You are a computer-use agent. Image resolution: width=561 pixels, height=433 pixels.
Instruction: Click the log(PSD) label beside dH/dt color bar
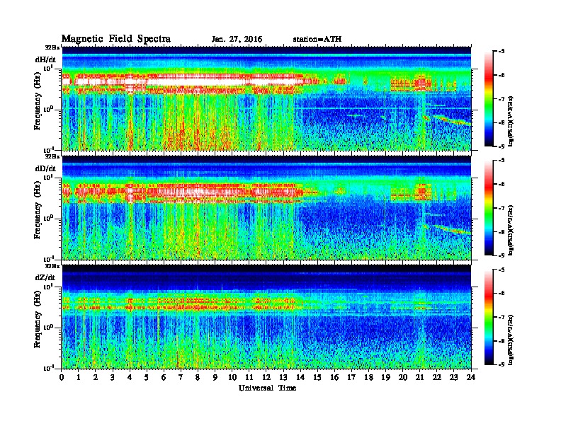click(511, 121)
